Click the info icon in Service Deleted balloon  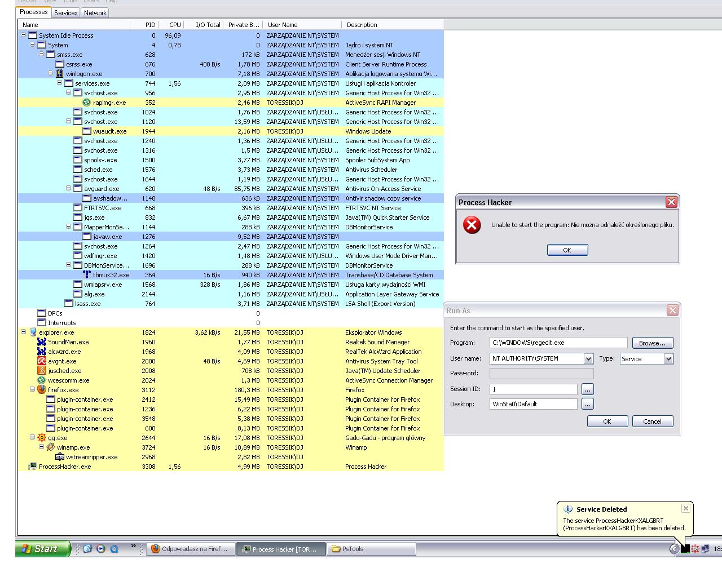click(568, 509)
